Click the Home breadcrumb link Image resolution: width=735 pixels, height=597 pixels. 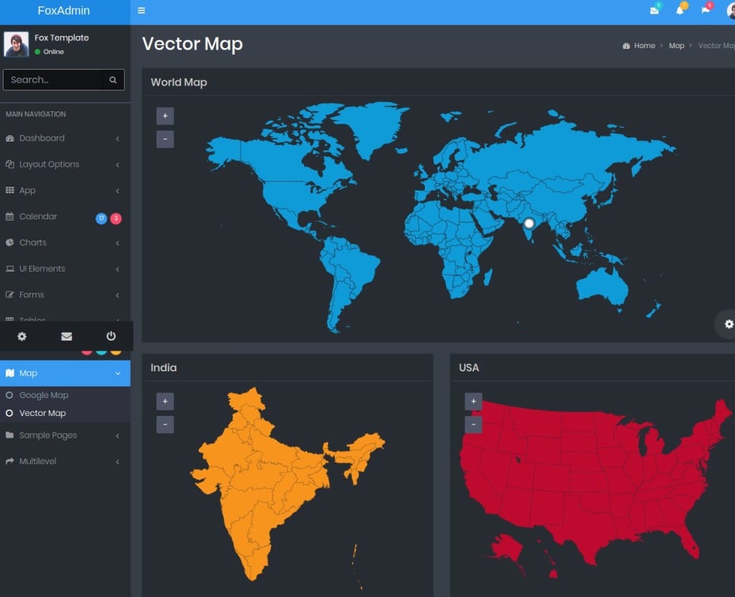click(644, 46)
